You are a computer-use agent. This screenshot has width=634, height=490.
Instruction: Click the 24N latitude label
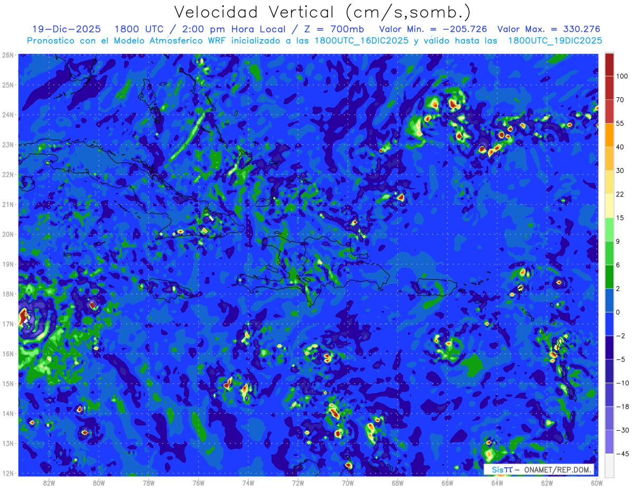click(8, 115)
